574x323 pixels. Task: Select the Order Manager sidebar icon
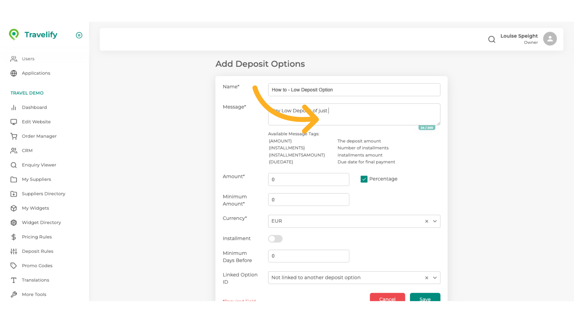(x=14, y=136)
